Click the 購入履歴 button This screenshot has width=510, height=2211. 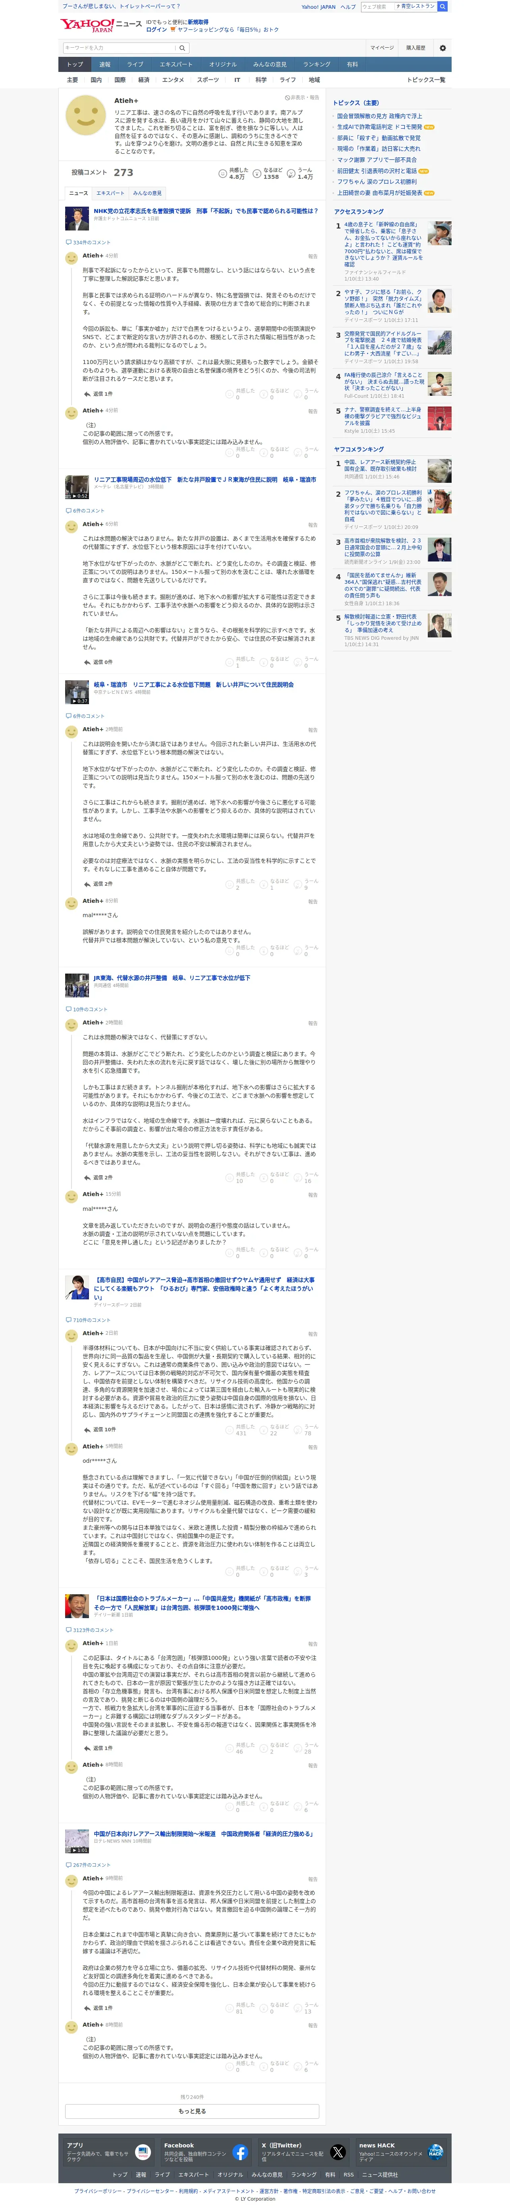415,48
